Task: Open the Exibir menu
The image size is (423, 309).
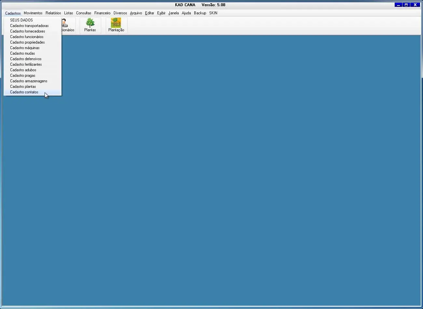Action: coord(161,13)
